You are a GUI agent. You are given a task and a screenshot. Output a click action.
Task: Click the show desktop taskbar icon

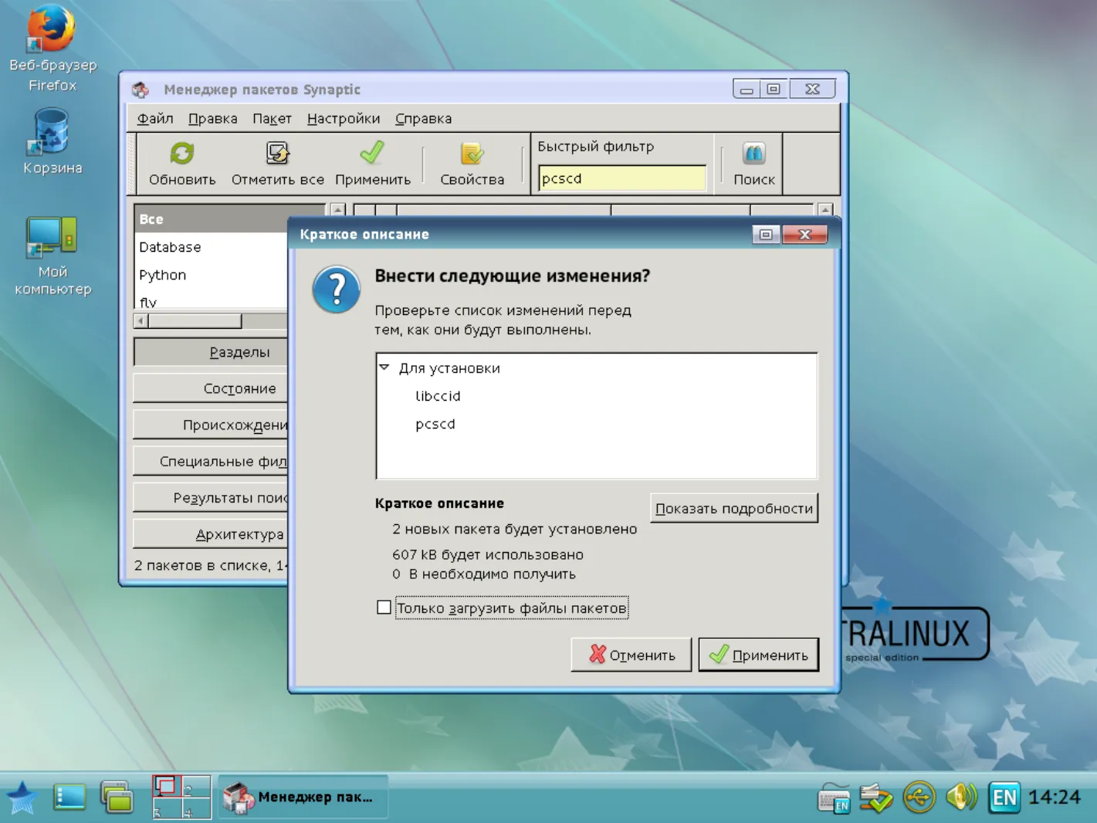point(69,798)
